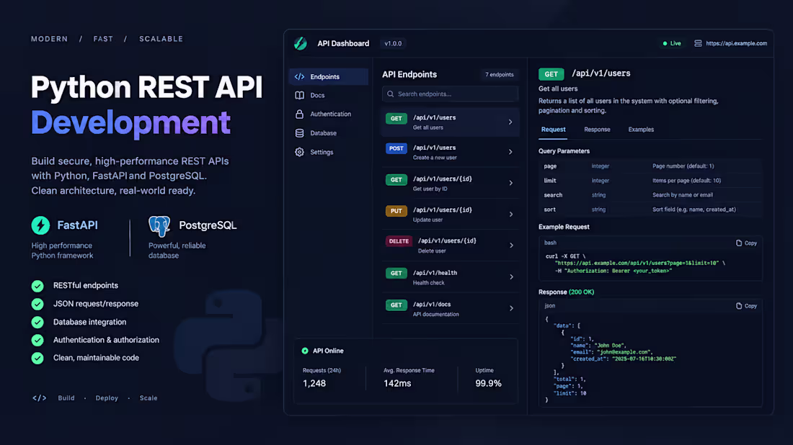Click the Settings gear icon

point(299,152)
